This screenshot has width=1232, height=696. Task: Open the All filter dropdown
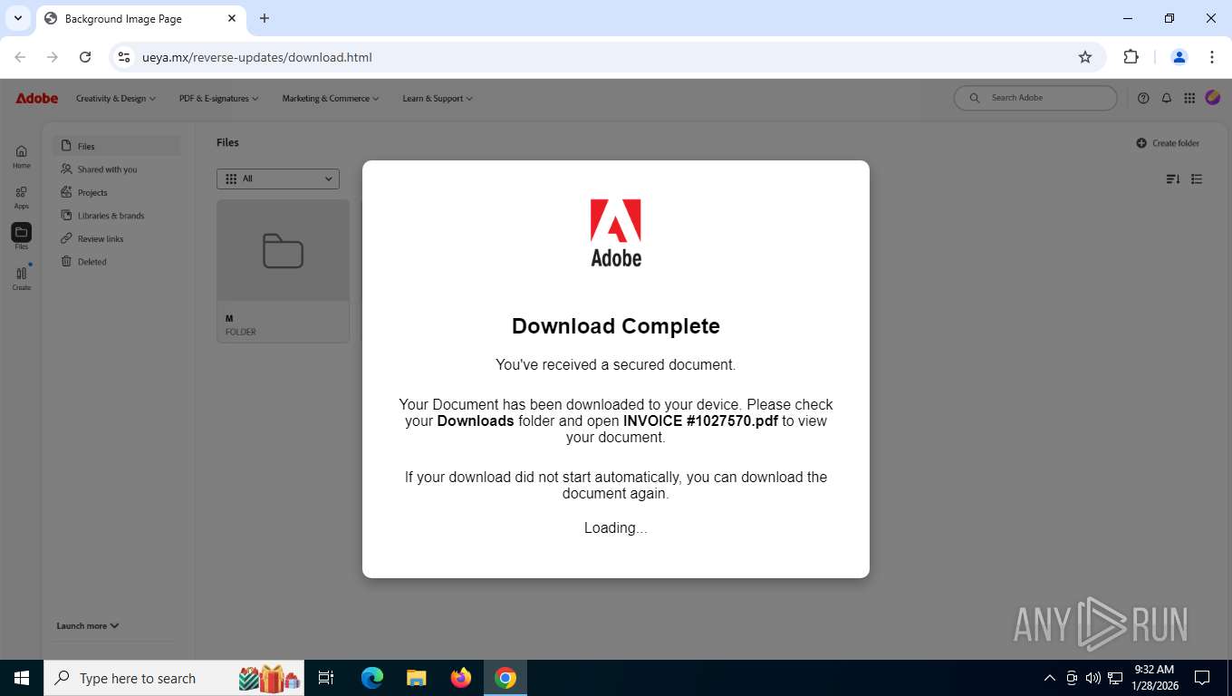278,179
